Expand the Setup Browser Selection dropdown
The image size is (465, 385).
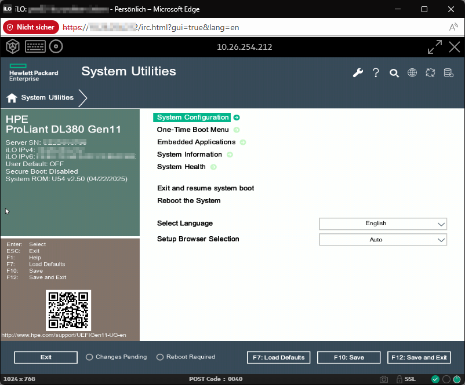[x=383, y=240]
